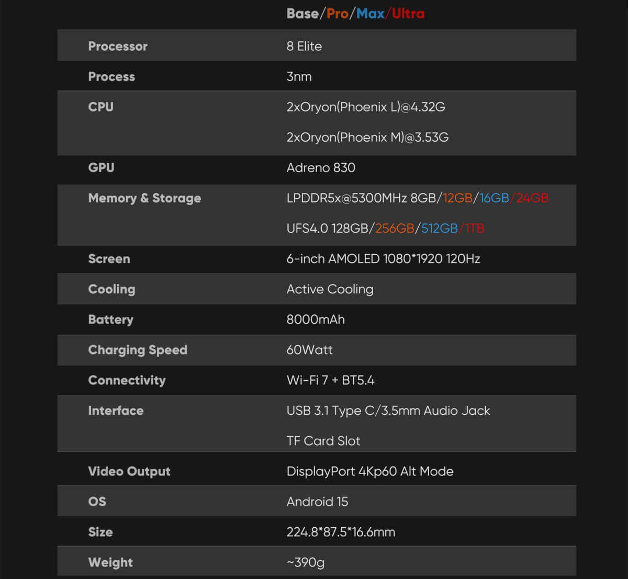Click the Wi-Fi 7 + BT5.4 value
Image resolution: width=628 pixels, height=579 pixels.
[x=330, y=380]
